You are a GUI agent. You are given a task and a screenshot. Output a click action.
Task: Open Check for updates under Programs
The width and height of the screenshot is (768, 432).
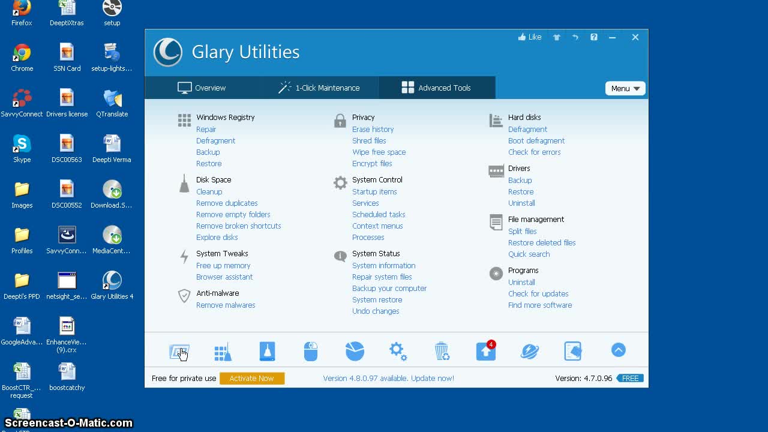538,294
